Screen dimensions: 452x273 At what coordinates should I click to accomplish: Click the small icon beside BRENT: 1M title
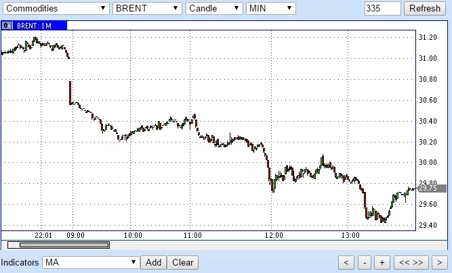click(x=7, y=26)
